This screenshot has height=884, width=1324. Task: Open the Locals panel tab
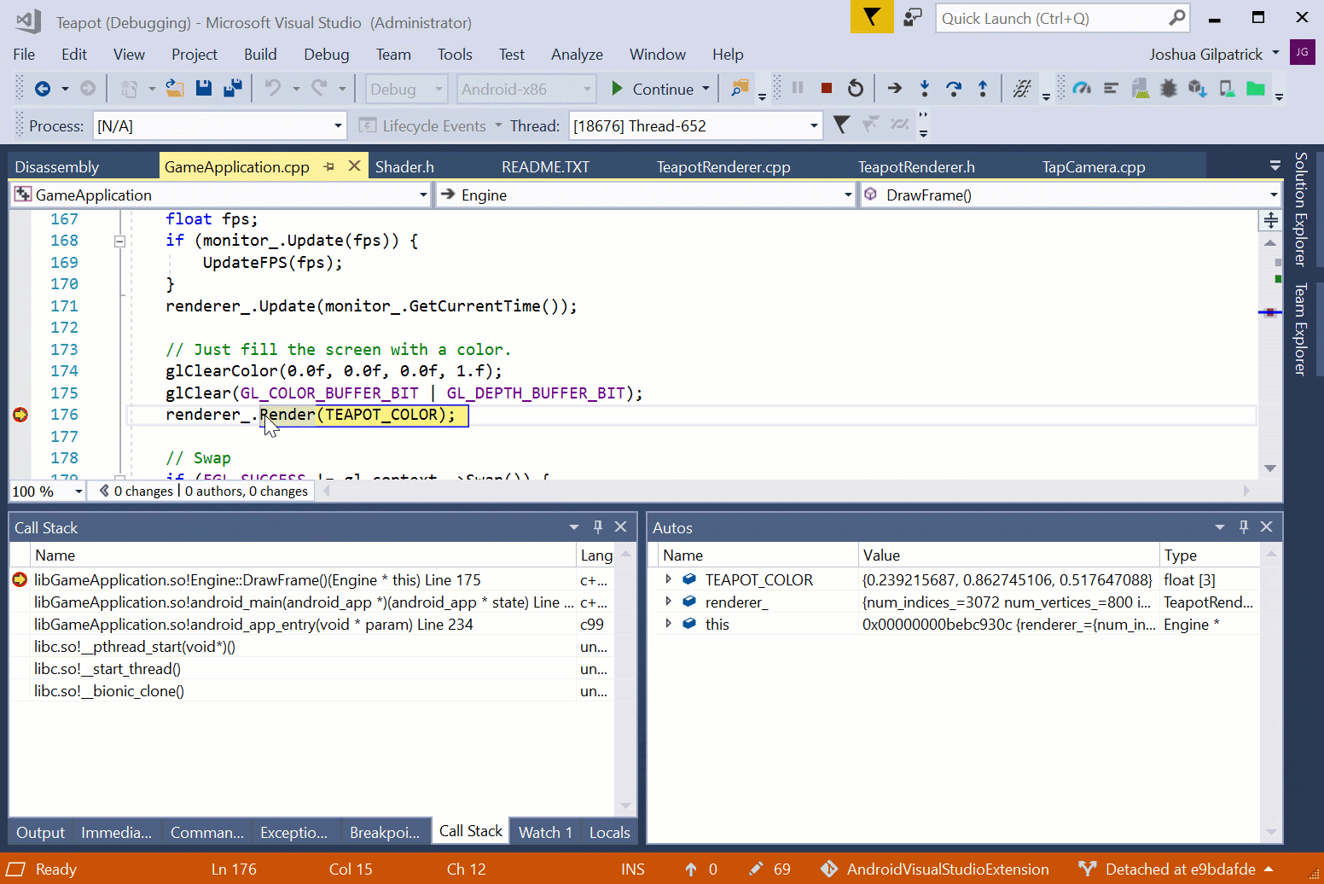tap(609, 832)
